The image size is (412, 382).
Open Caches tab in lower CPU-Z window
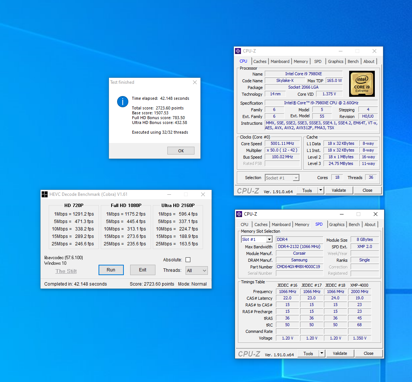click(x=261, y=225)
